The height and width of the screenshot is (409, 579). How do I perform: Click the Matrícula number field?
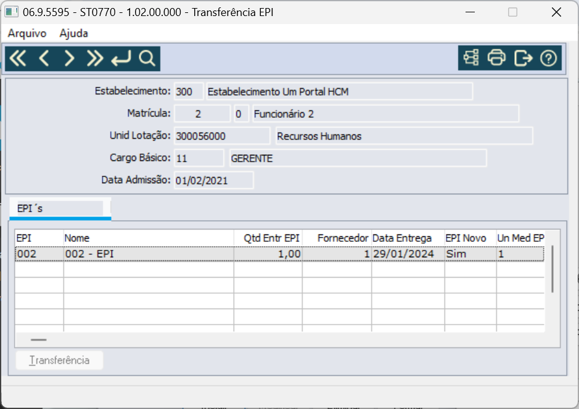tap(202, 114)
